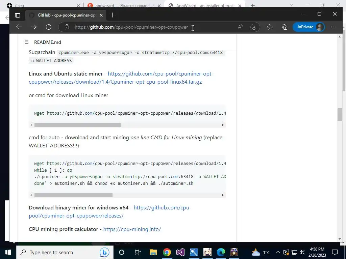Click the README.md header title
The width and height of the screenshot is (346, 259).
[47, 42]
